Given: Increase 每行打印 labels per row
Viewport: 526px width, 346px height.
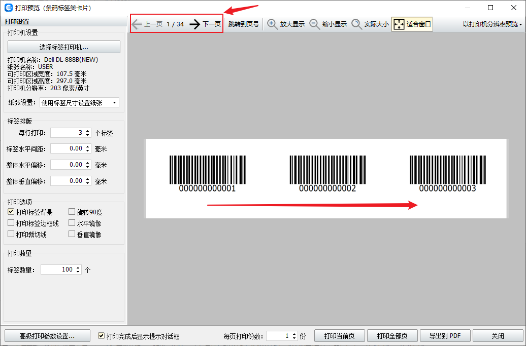Looking at the screenshot, I should (x=88, y=131).
